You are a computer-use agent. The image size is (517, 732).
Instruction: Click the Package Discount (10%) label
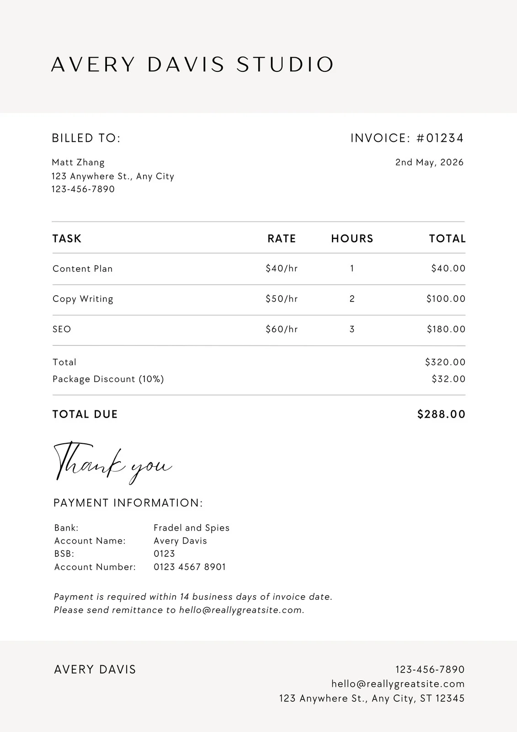[x=108, y=379]
